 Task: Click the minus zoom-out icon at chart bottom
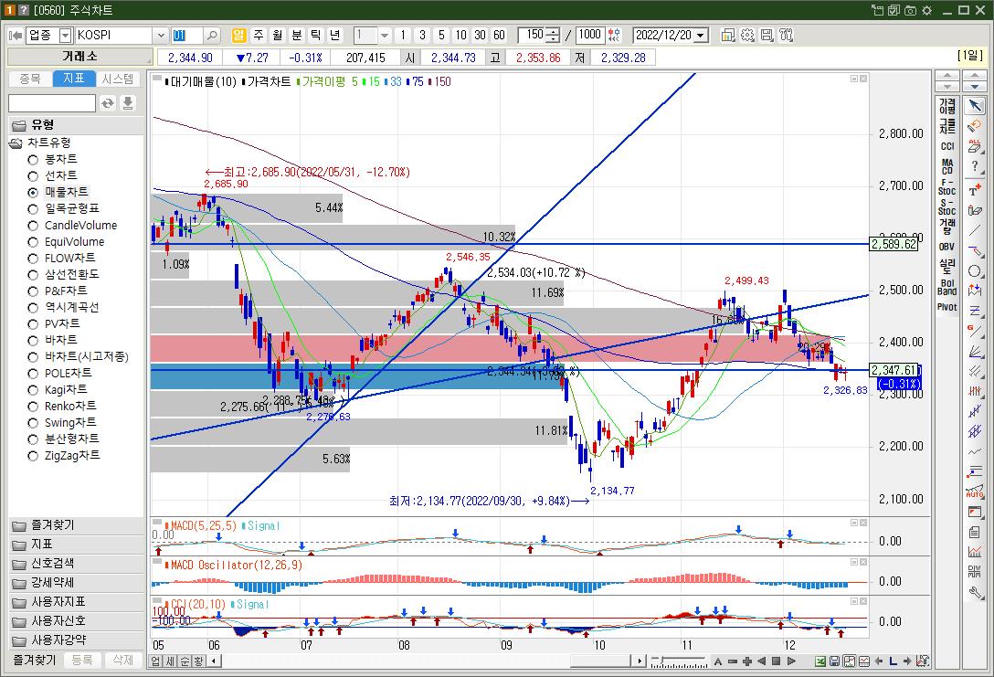pos(732,661)
